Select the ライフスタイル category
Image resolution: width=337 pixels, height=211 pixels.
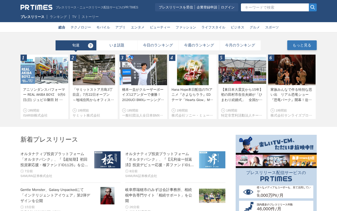pyautogui.click(x=213, y=27)
